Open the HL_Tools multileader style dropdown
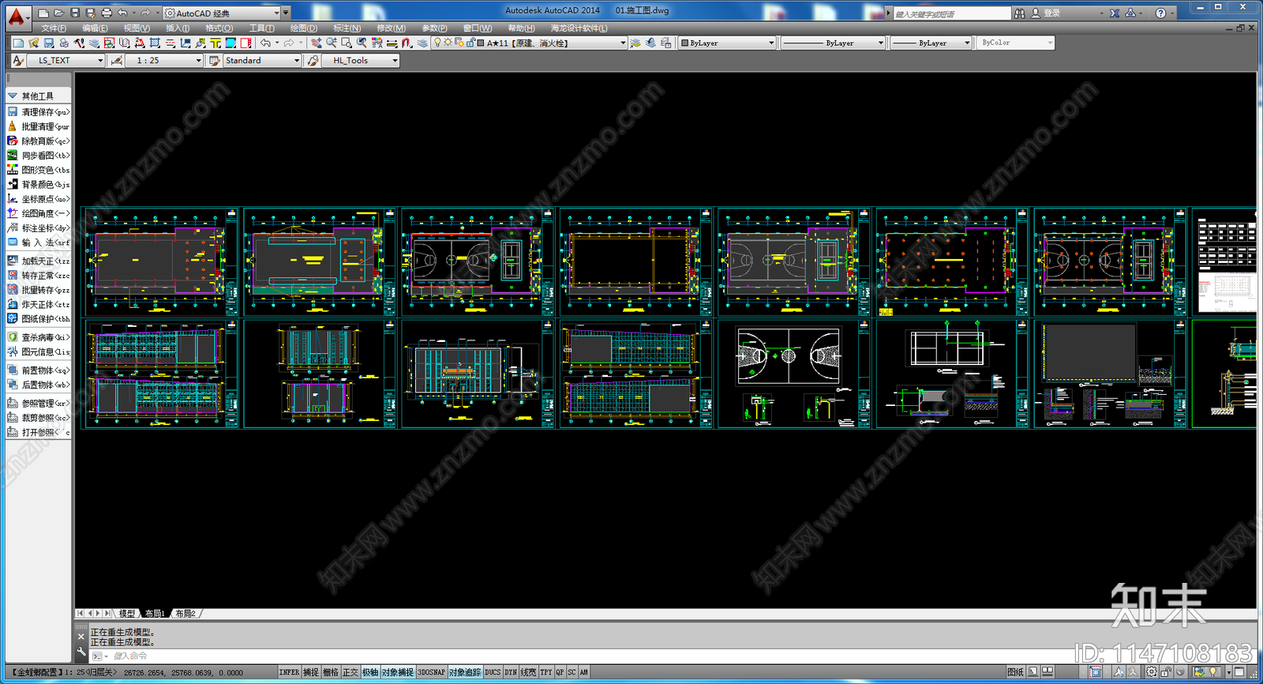 tap(361, 60)
